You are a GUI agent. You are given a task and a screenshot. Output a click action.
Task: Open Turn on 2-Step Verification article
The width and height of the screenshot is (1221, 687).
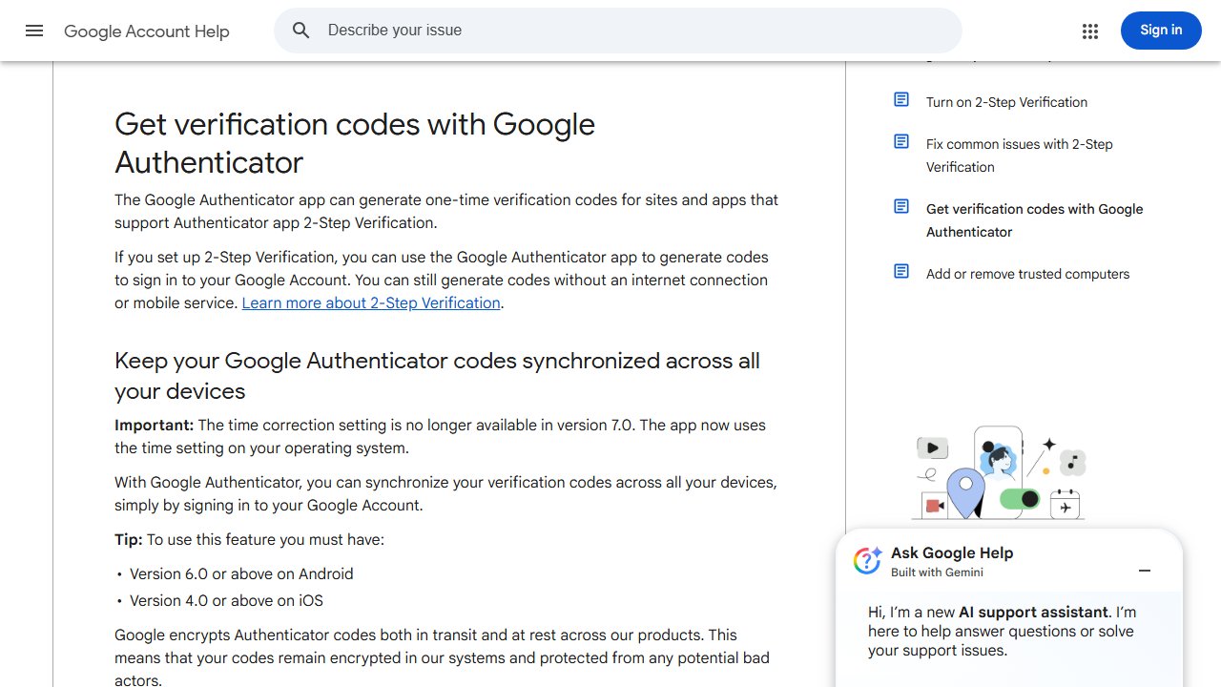point(1006,102)
